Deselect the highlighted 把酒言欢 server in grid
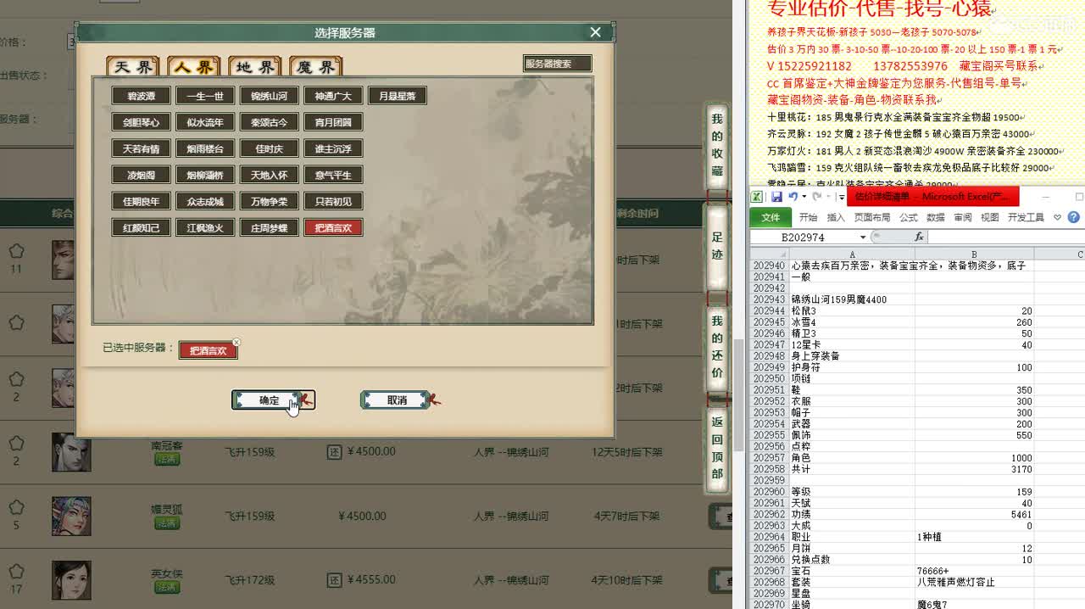The height and width of the screenshot is (609, 1085). click(x=333, y=227)
